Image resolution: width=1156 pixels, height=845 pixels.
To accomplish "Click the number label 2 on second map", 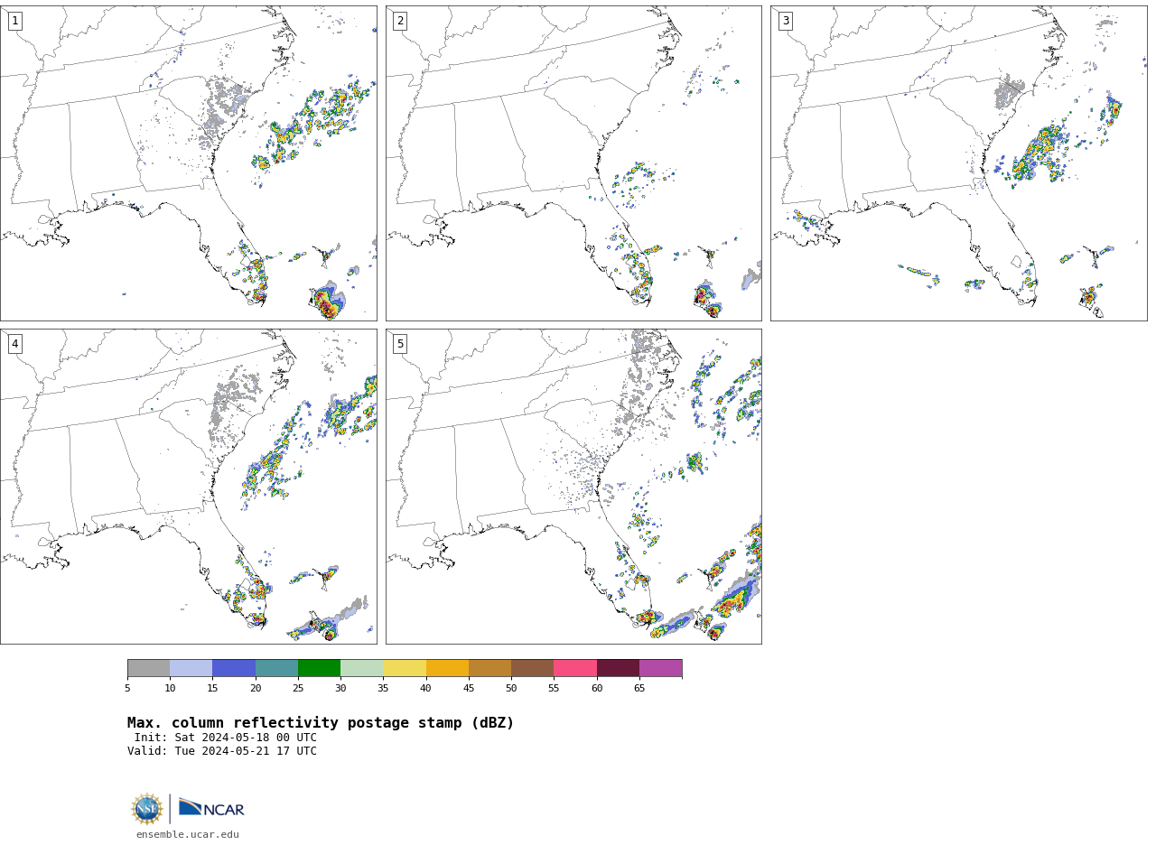I will pos(400,21).
